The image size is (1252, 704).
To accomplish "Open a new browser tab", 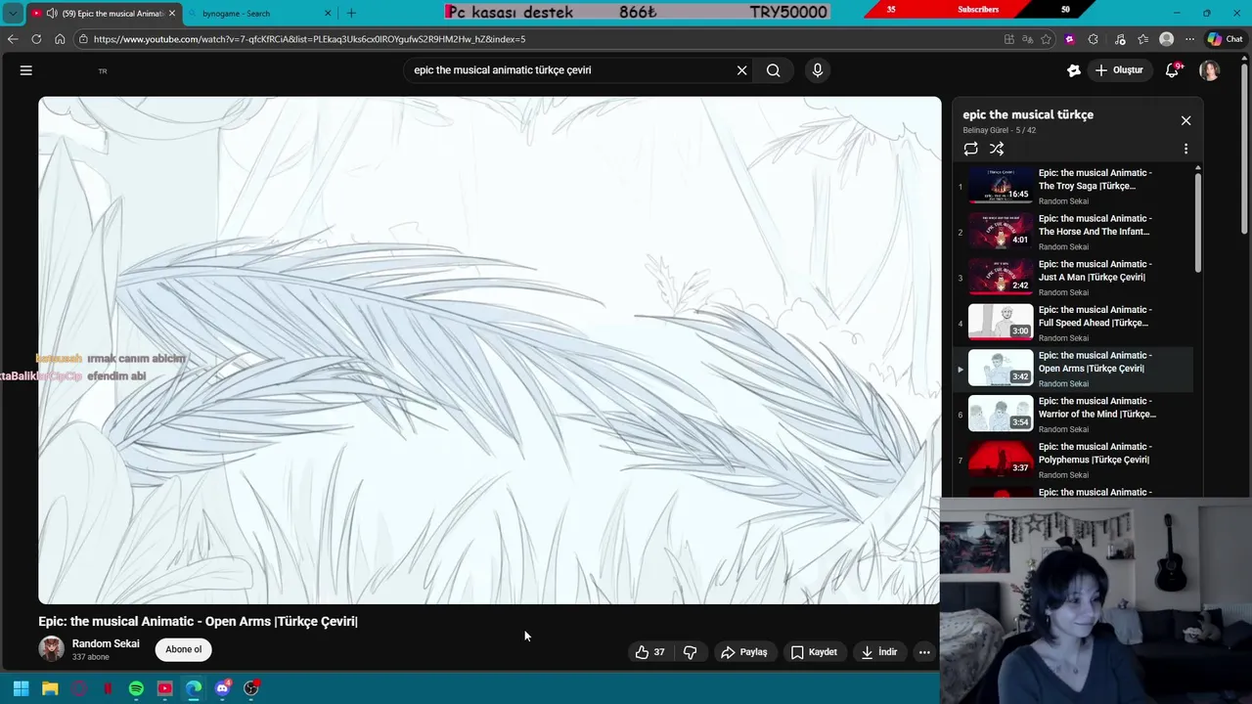I will (x=351, y=14).
